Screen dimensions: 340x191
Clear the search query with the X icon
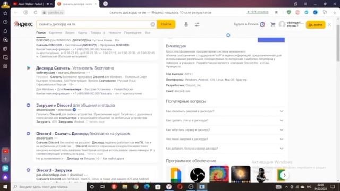[x=152, y=24]
